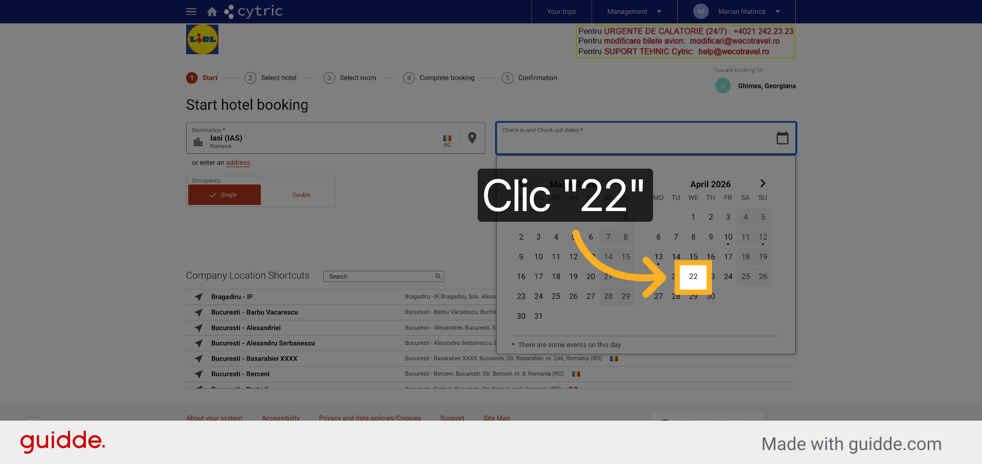Pick April 26 in the calendar

763,276
